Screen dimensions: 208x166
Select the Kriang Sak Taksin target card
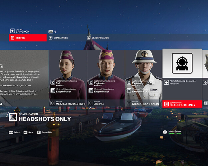[x=144, y=78]
